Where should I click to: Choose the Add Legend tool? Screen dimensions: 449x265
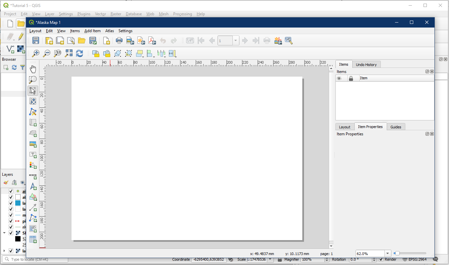[33, 165]
